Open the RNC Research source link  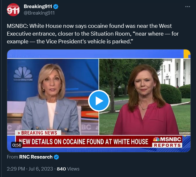coord(36,157)
